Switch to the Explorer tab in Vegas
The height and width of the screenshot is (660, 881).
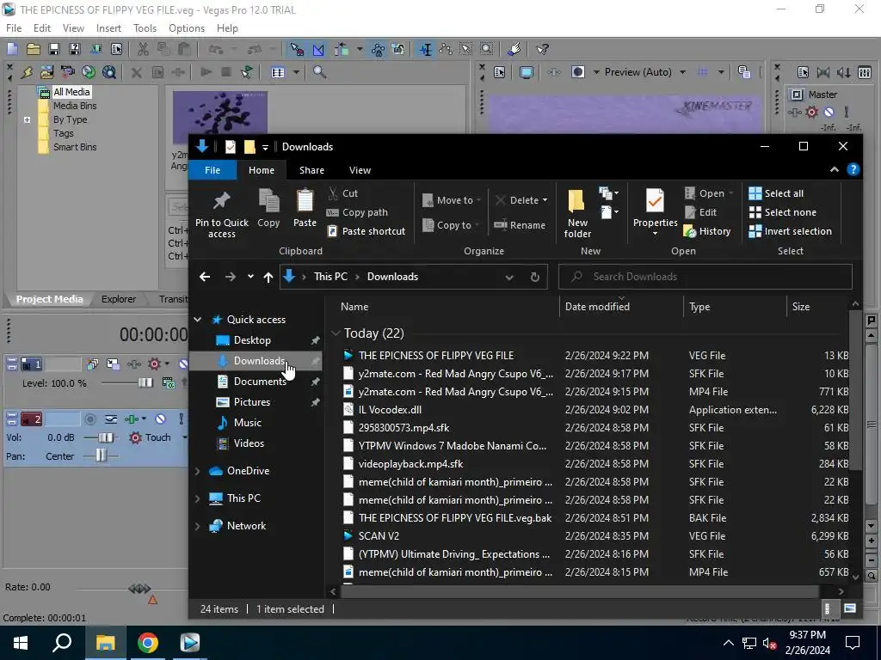[x=119, y=299]
